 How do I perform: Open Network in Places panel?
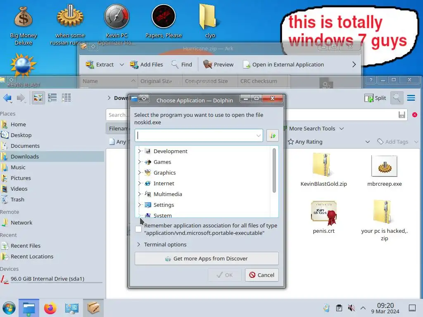click(52, 222)
